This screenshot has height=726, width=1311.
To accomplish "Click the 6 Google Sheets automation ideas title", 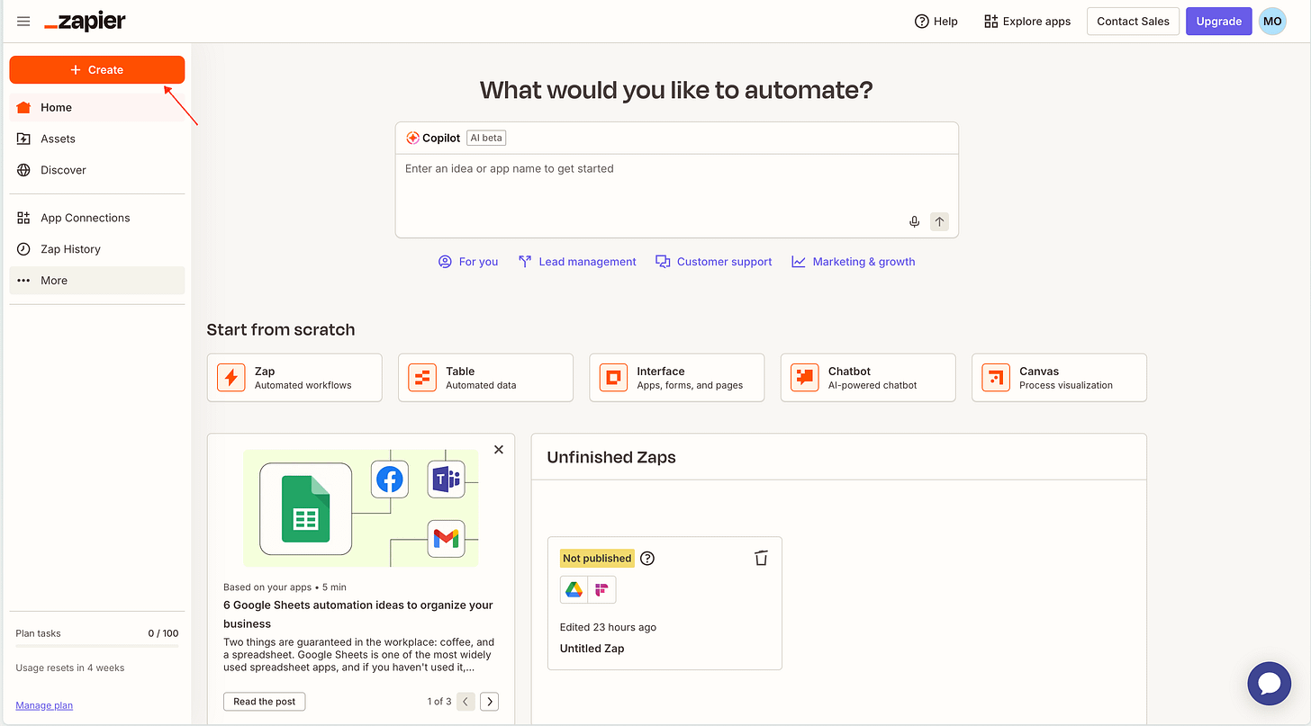I will coord(358,614).
